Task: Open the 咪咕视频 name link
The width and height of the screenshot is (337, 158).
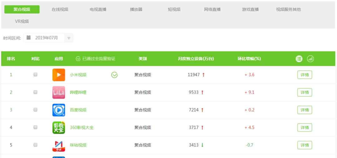Action: [78, 145]
